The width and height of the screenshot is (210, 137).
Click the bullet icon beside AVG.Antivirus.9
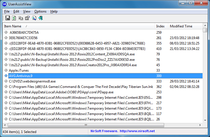tap(6, 76)
